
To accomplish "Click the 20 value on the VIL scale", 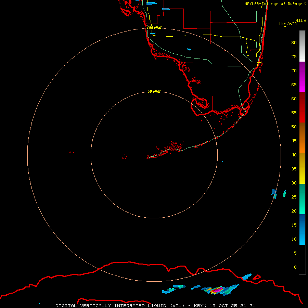I will (x=294, y=211).
